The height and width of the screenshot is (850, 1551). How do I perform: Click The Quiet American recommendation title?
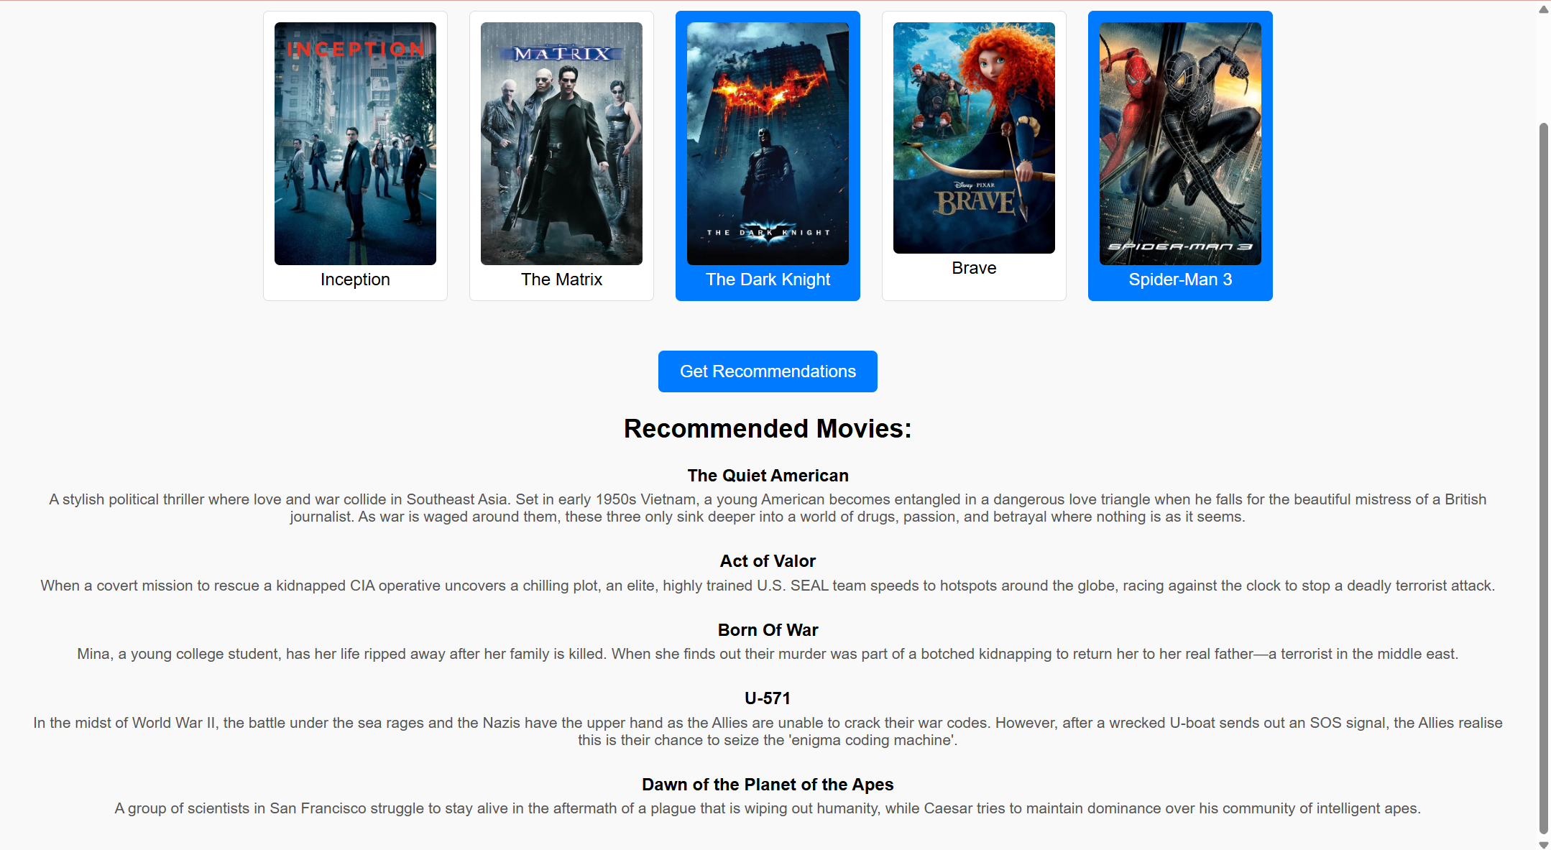tap(768, 476)
